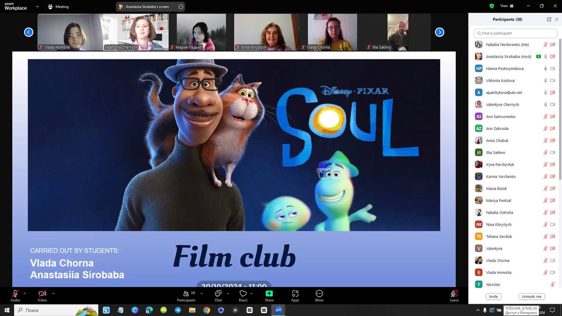The image size is (562, 316).
Task: Click the Find a participant search field
Action: point(515,33)
